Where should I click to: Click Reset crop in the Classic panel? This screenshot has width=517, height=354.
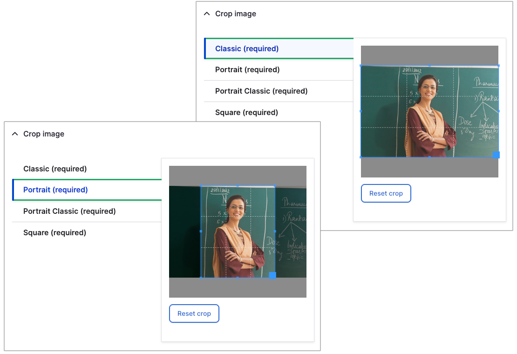point(386,193)
